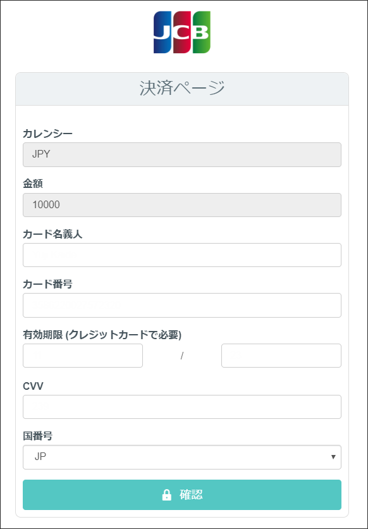368x529 pixels.
Task: Click the 国番号 label text
Action: pos(38,436)
